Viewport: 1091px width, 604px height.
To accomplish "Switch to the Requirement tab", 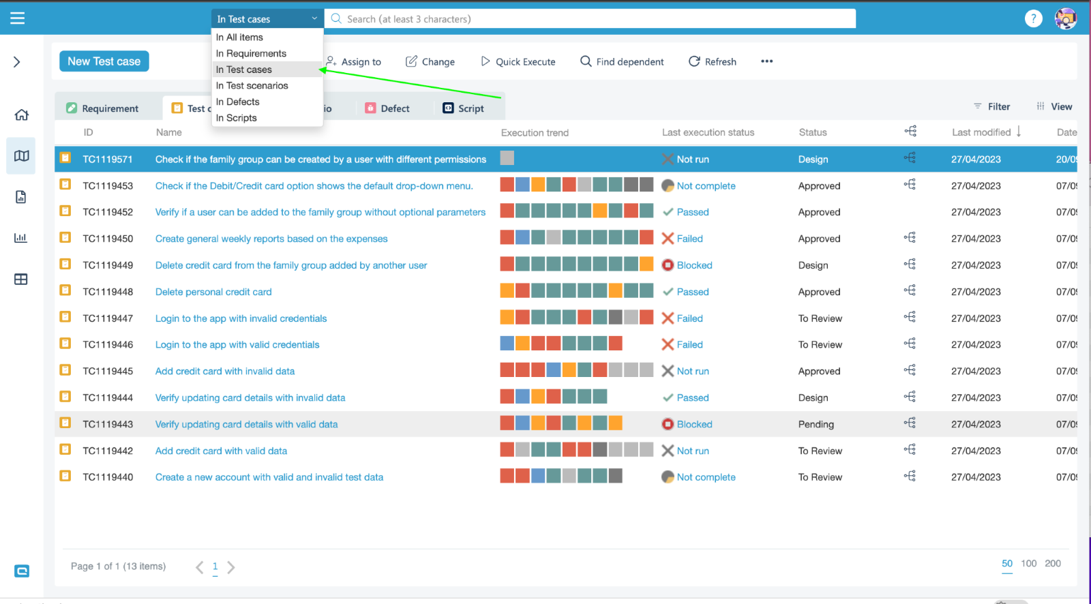I will (103, 108).
